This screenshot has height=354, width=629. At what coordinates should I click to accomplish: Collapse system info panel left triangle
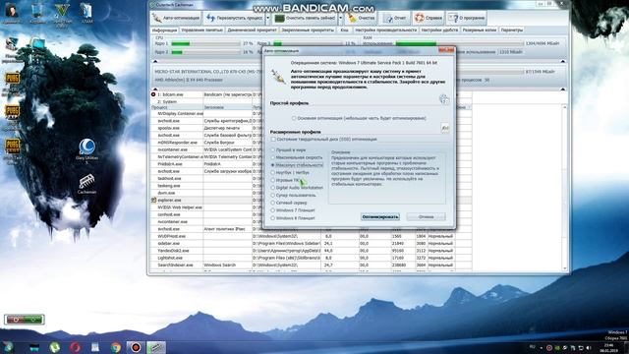pos(155,89)
